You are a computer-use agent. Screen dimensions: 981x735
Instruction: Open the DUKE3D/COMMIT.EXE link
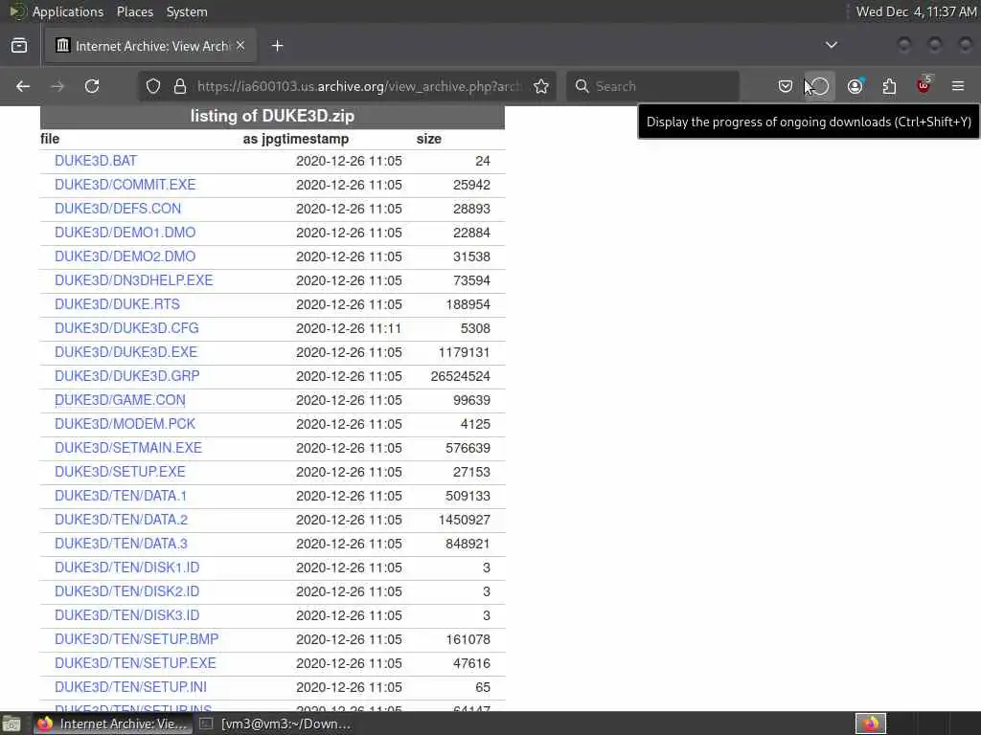click(125, 185)
